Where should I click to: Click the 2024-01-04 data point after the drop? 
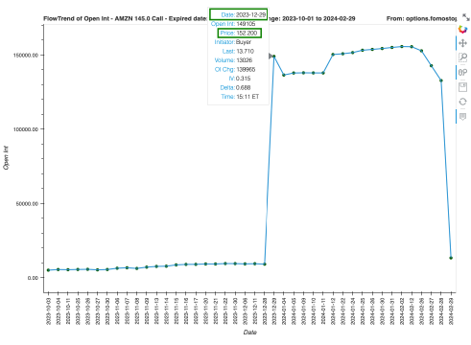(284, 75)
